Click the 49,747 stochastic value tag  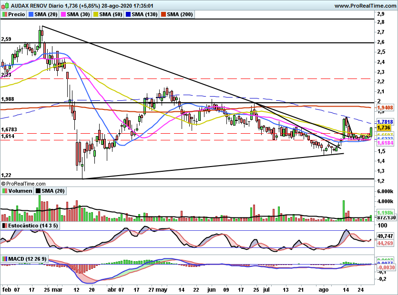coord(385,236)
